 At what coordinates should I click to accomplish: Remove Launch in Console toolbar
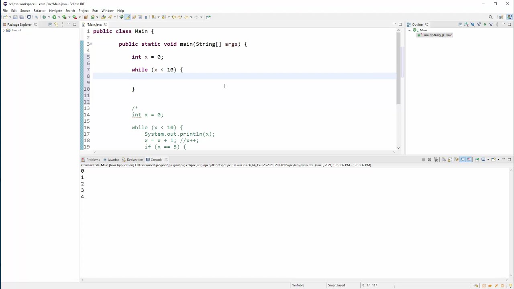click(430, 160)
